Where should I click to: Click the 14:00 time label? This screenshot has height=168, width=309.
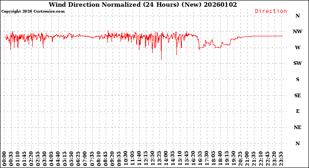[x=166, y=159]
